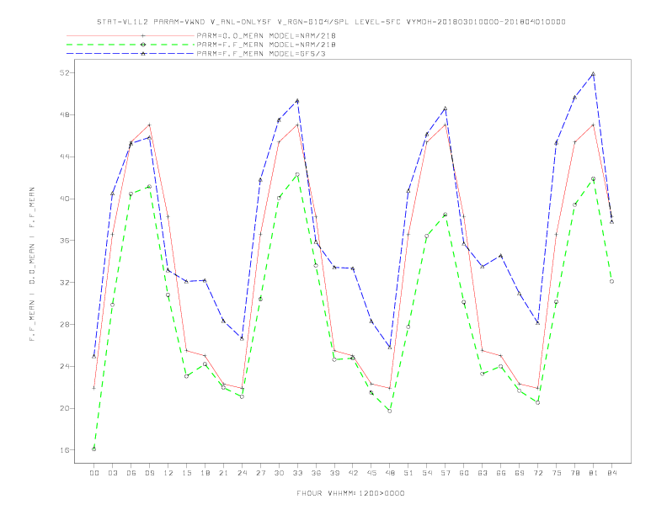Click x-axis tick label 36
Viewport: 667px width, 515px height.
pyautogui.click(x=316, y=473)
